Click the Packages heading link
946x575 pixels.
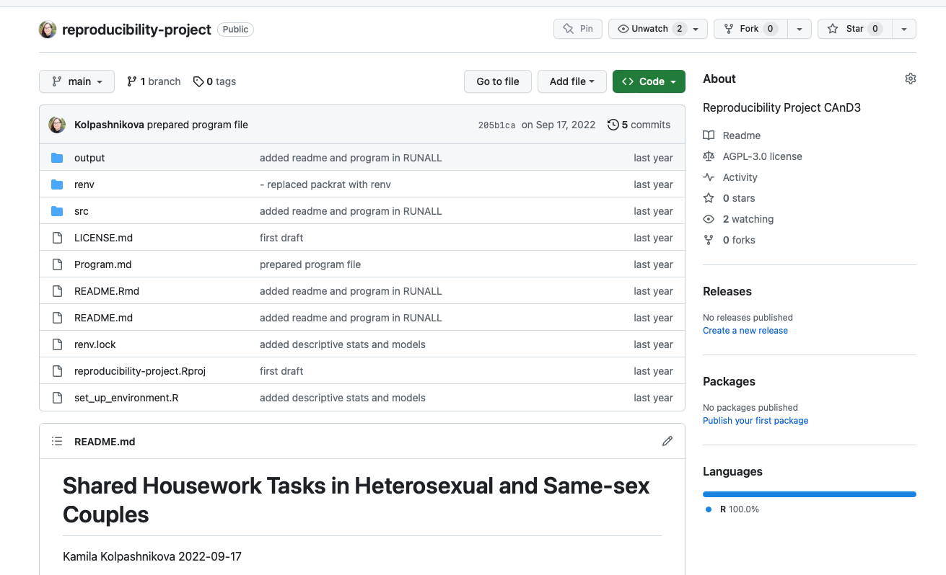coord(729,381)
